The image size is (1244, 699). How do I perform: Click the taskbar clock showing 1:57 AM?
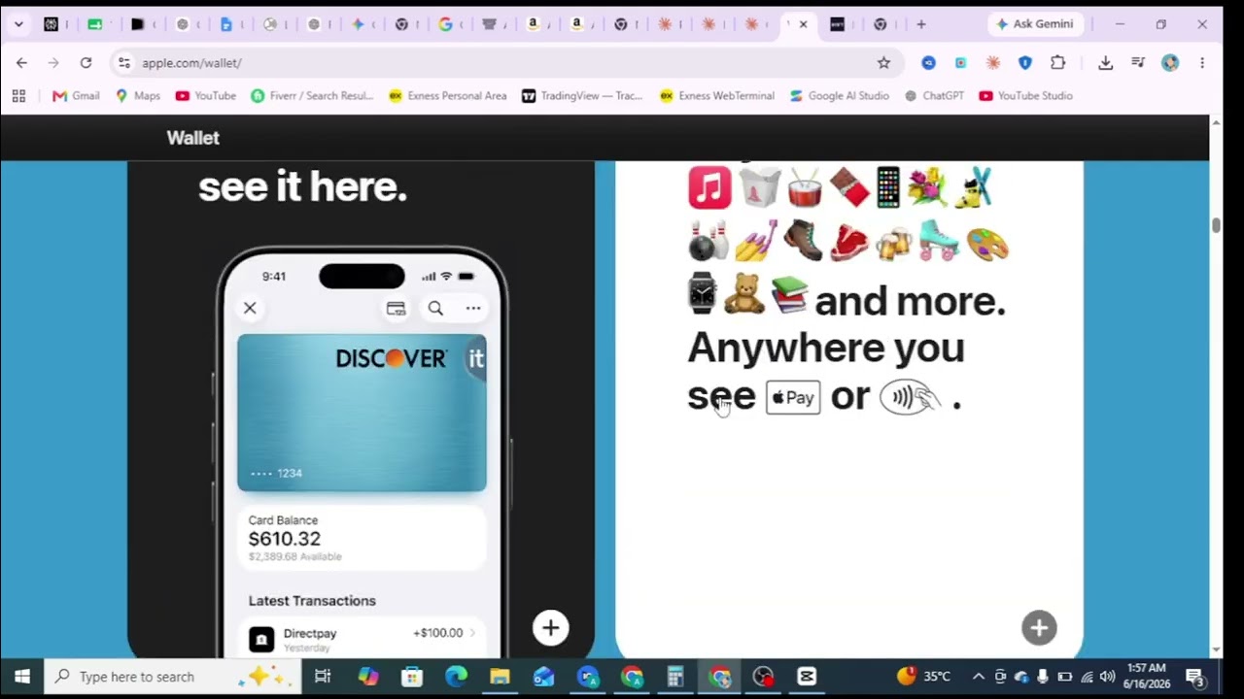coord(1146,677)
